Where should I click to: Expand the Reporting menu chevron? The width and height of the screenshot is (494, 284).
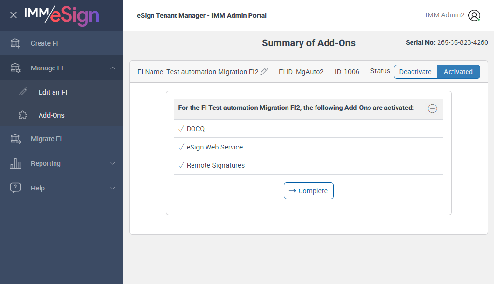[113, 163]
